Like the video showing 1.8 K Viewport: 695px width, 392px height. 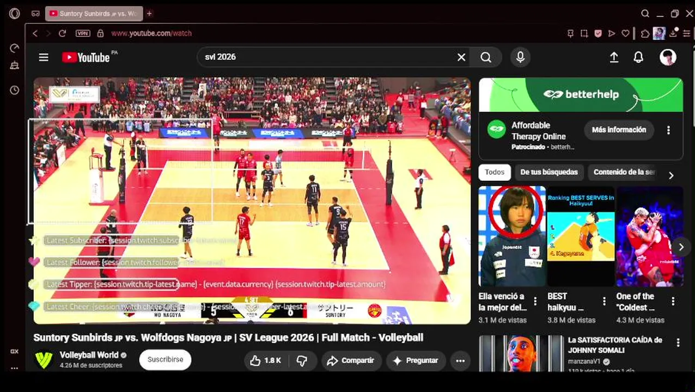coord(266,360)
